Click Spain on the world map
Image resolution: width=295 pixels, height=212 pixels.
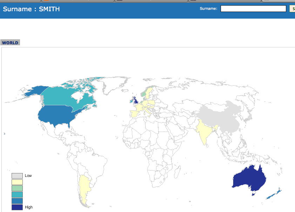pyautogui.click(x=134, y=113)
